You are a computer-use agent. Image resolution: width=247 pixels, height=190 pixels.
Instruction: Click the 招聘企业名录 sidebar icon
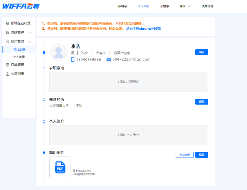click(8, 23)
